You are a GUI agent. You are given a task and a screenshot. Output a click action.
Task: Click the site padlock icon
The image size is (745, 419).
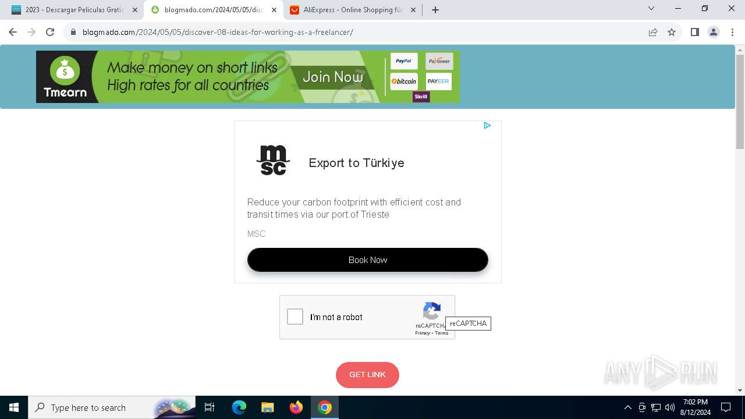click(x=73, y=32)
